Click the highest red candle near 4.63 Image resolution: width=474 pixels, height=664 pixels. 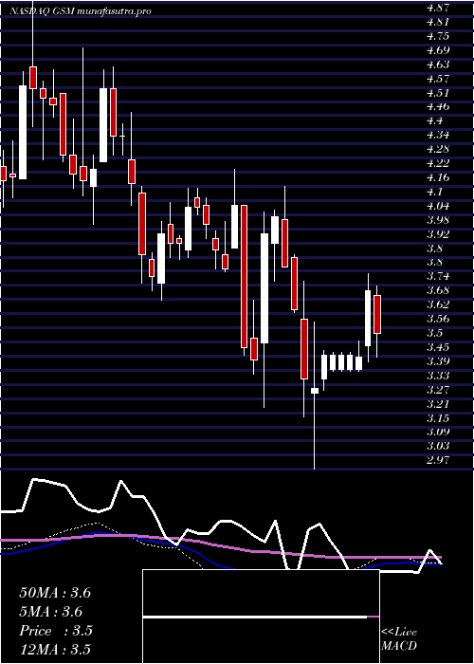point(33,78)
